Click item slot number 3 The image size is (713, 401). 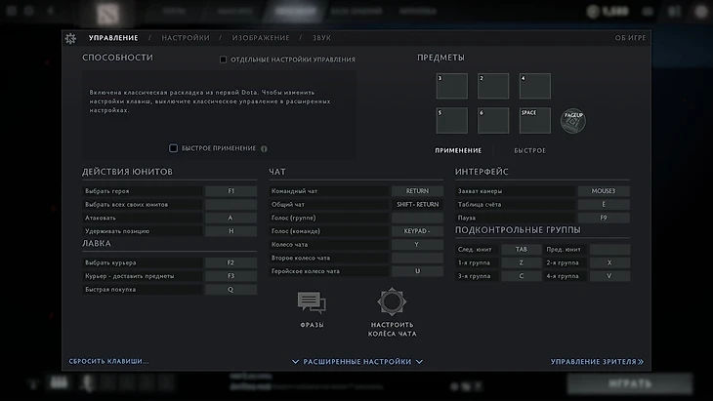pos(451,86)
